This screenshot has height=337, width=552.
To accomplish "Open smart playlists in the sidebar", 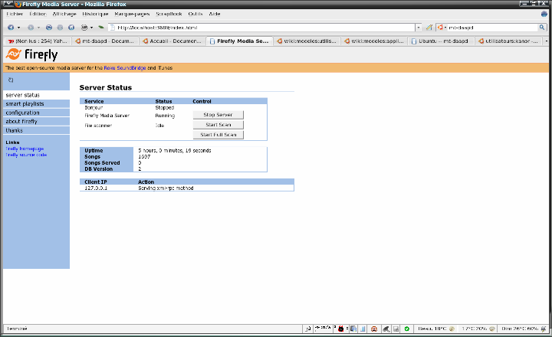I will pyautogui.click(x=36, y=103).
